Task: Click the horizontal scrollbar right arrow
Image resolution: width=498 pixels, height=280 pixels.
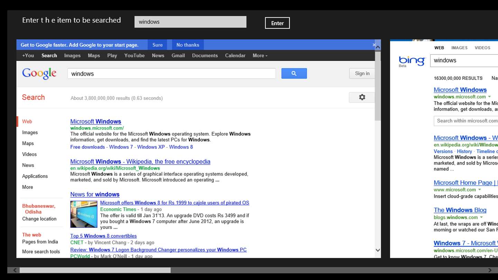Action: (x=490, y=270)
